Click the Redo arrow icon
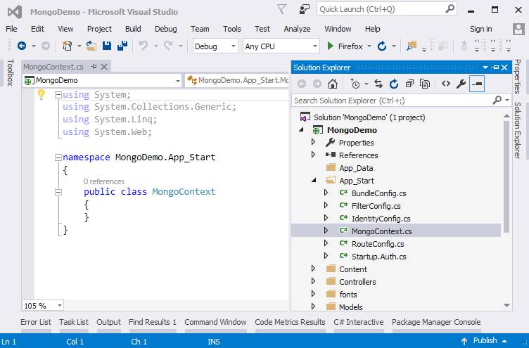529x348 pixels. (x=168, y=46)
